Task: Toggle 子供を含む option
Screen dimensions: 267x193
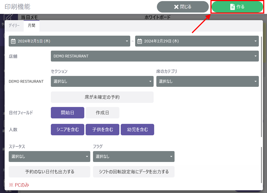Action: pos(103,130)
